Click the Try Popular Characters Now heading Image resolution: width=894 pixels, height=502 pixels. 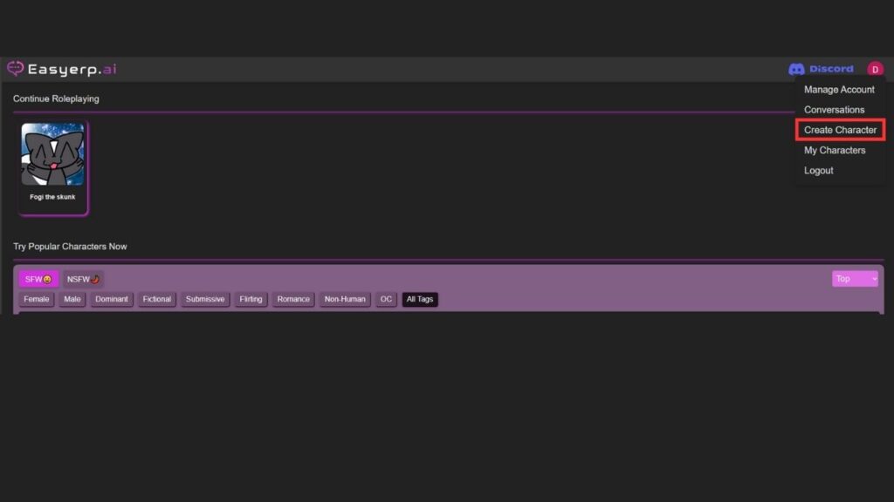[70, 247]
